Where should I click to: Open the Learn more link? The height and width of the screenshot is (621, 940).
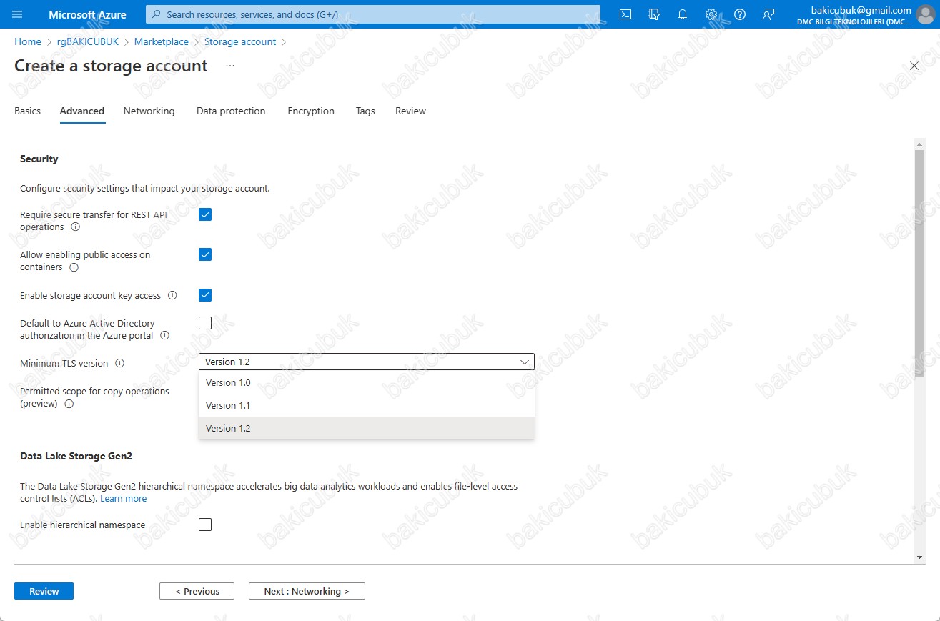[x=123, y=499]
